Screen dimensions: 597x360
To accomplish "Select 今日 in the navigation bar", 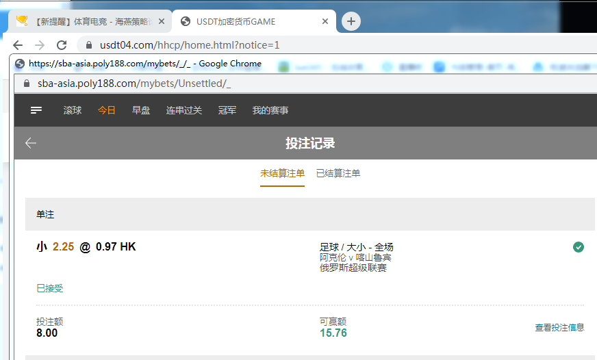I will pos(107,110).
